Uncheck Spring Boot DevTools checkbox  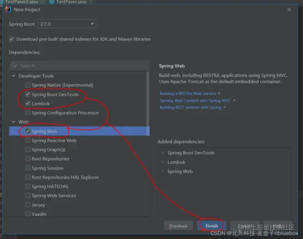[28, 94]
